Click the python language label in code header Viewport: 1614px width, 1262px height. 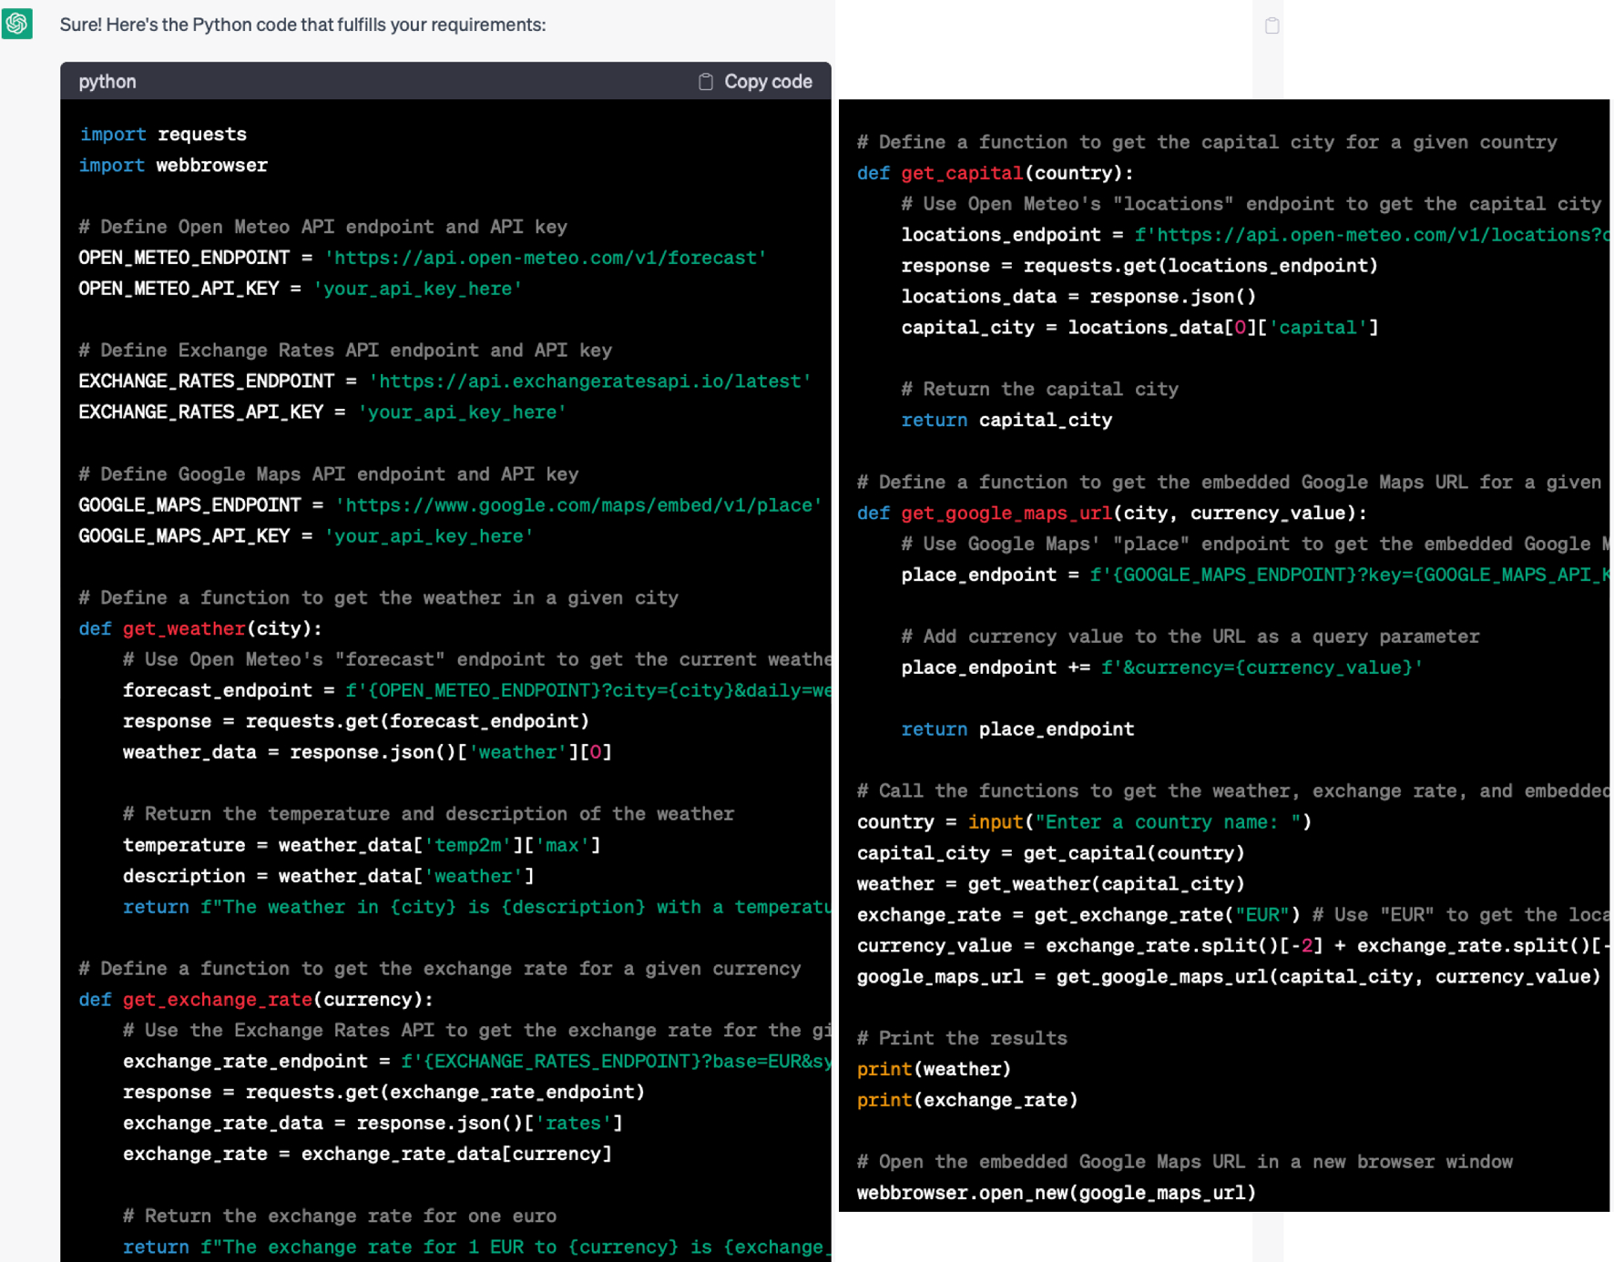pos(107,82)
